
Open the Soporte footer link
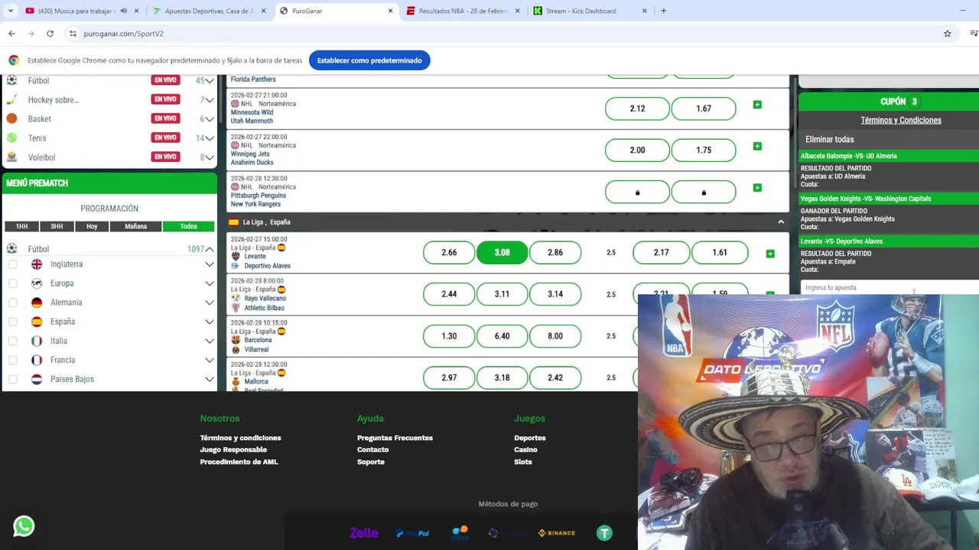click(x=371, y=462)
